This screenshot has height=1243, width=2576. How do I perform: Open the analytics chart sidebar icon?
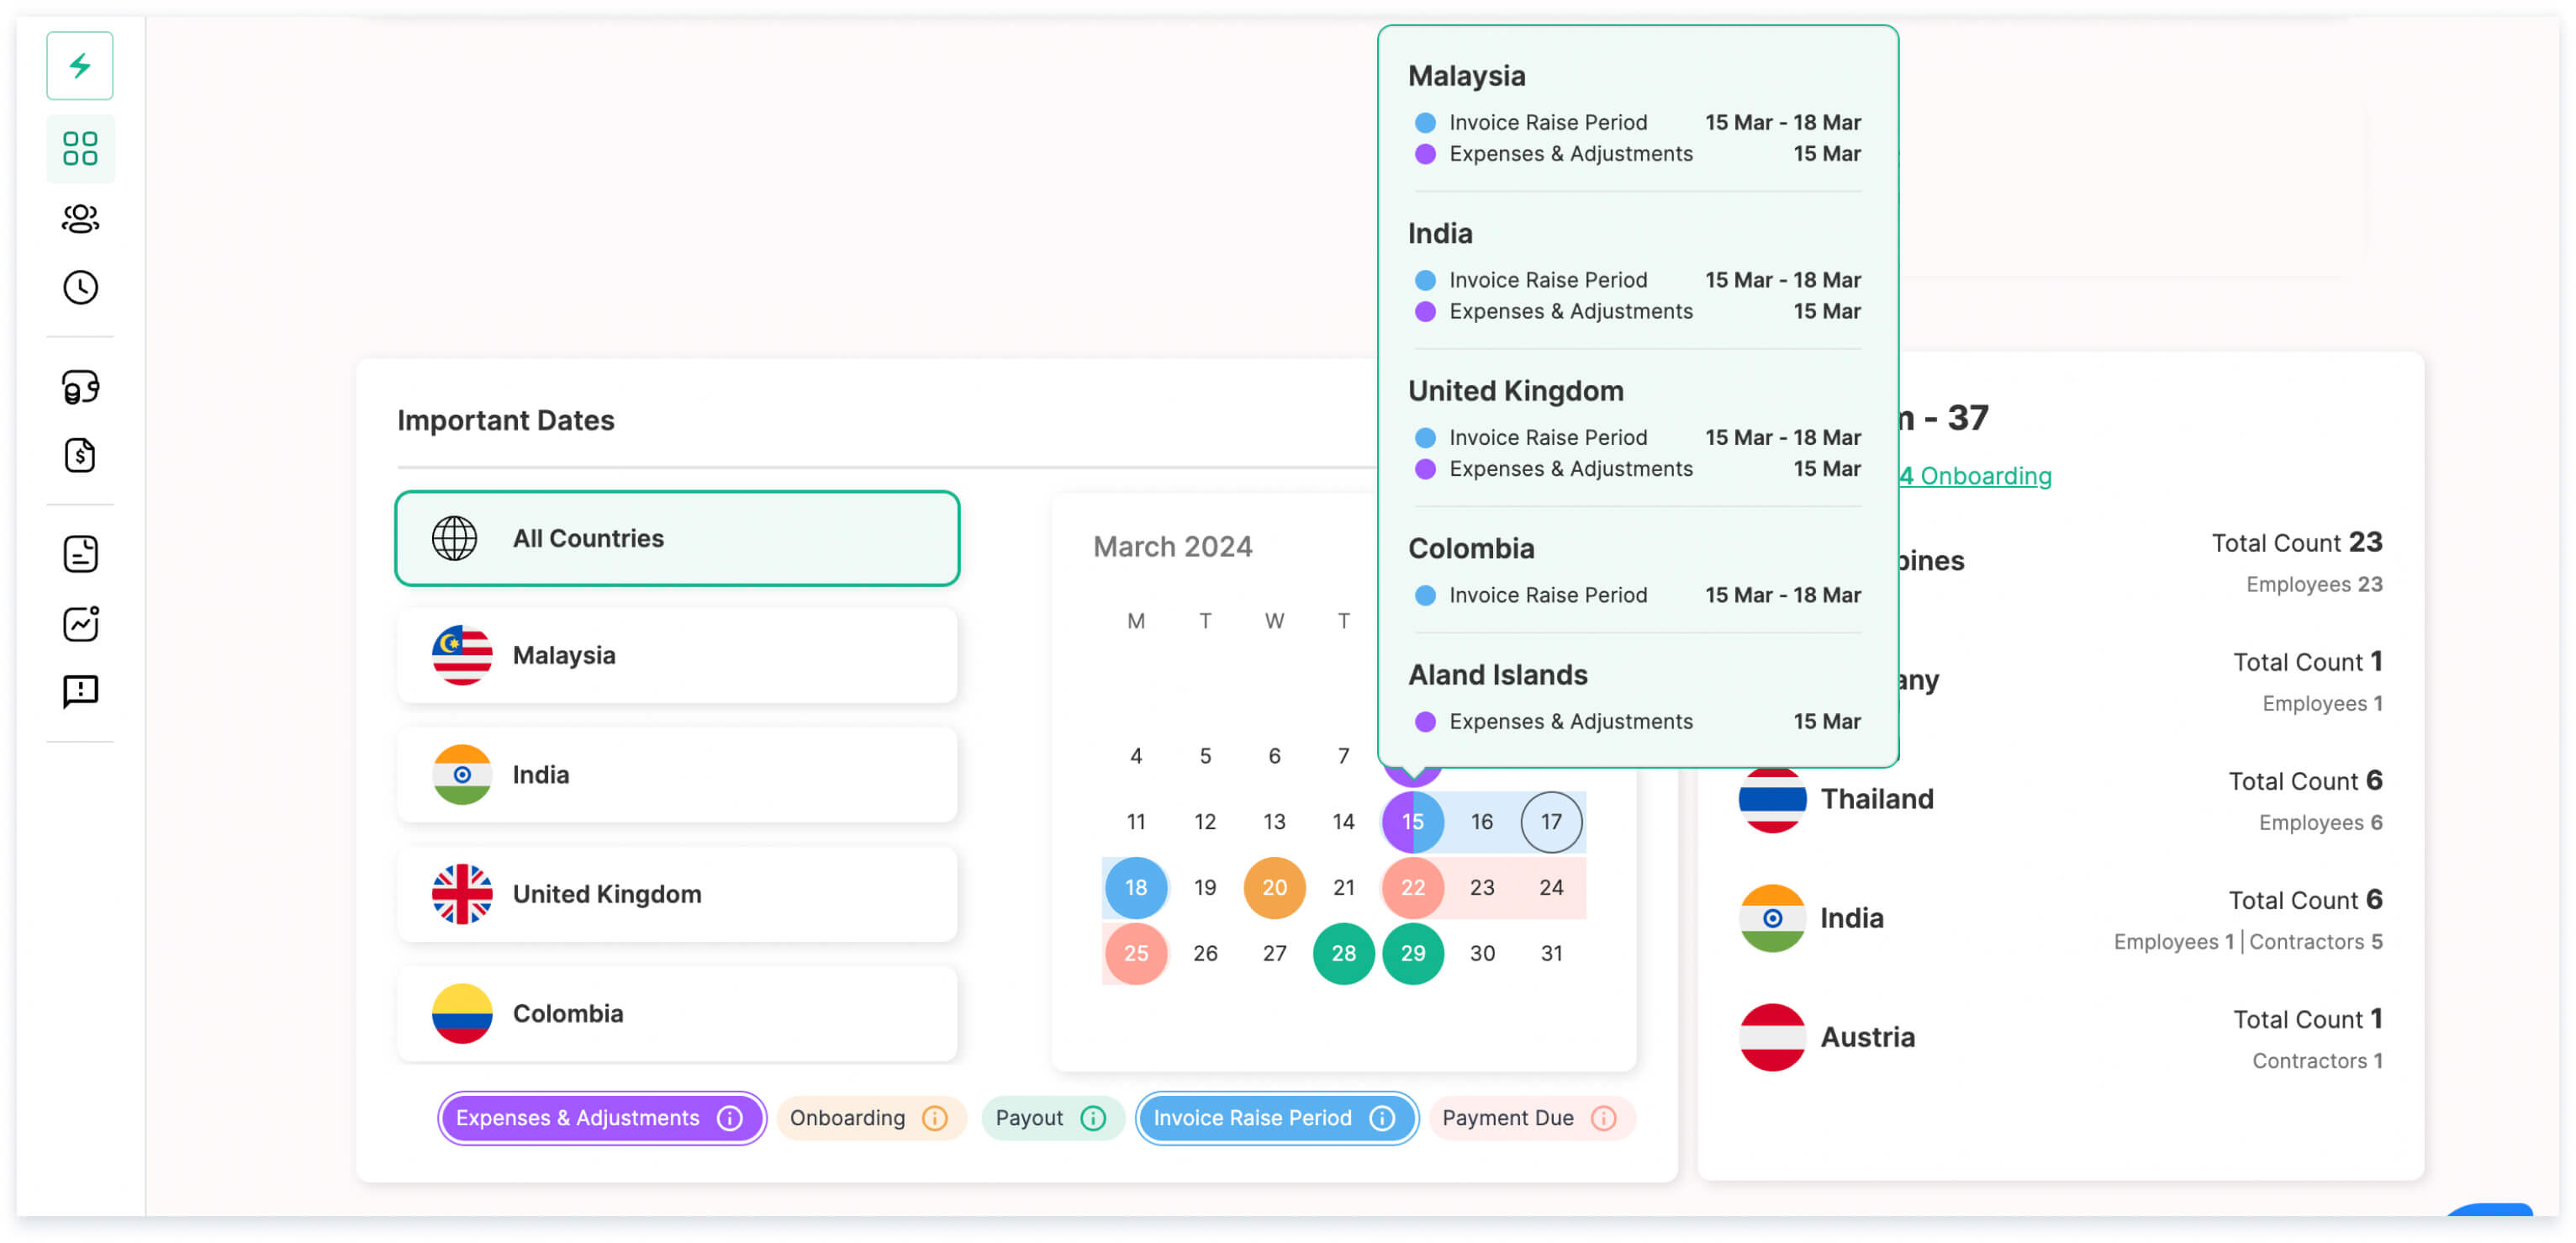(x=80, y=623)
